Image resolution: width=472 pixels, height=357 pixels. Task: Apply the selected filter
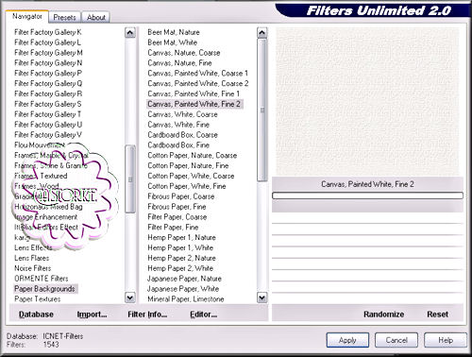(x=347, y=340)
